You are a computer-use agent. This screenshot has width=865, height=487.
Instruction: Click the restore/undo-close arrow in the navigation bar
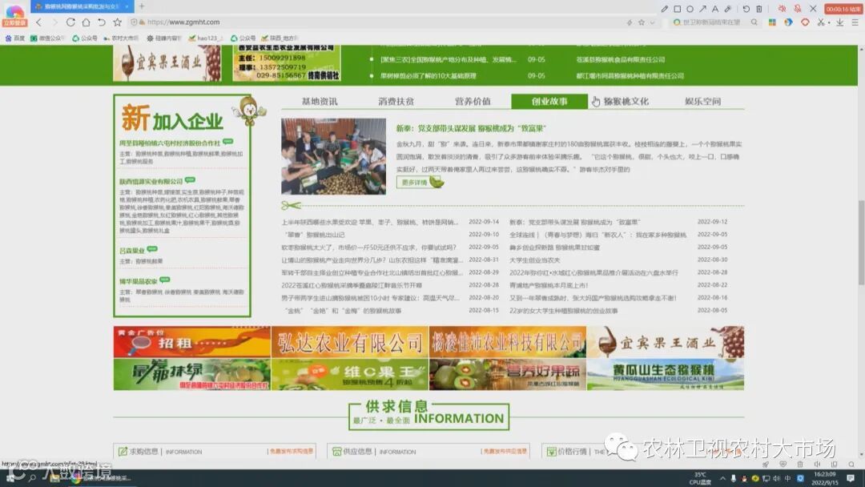pyautogui.click(x=101, y=22)
